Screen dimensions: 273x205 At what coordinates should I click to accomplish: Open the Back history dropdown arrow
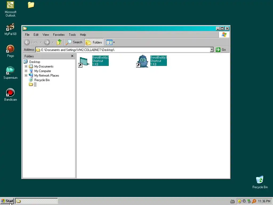(x=41, y=42)
